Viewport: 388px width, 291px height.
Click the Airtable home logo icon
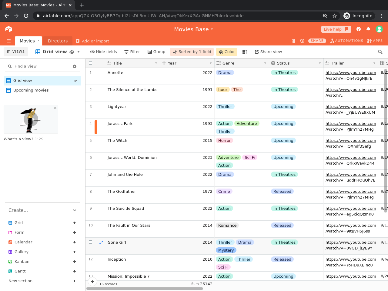[8, 29]
